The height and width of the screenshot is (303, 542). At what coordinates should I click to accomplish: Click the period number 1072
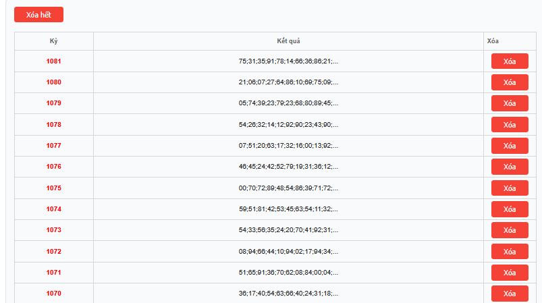pos(54,252)
